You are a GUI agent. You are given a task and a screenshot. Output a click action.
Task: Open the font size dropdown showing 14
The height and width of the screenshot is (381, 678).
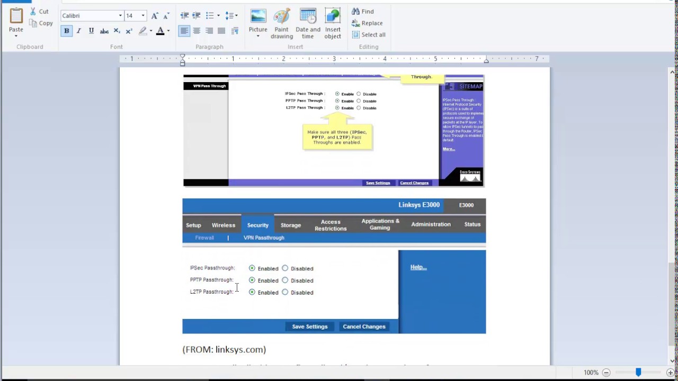(142, 16)
